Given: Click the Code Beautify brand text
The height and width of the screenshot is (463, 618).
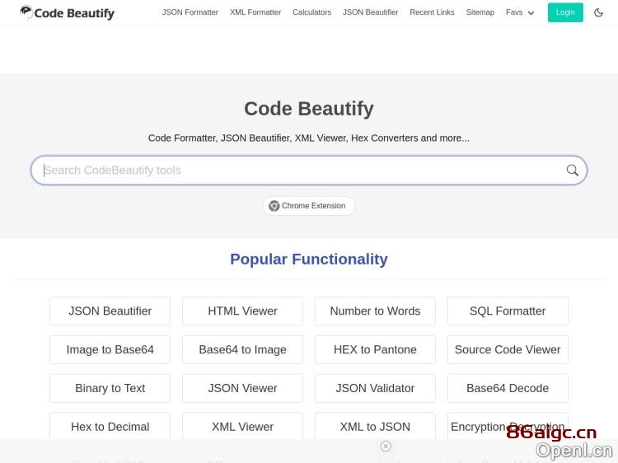Looking at the screenshot, I should [74, 13].
